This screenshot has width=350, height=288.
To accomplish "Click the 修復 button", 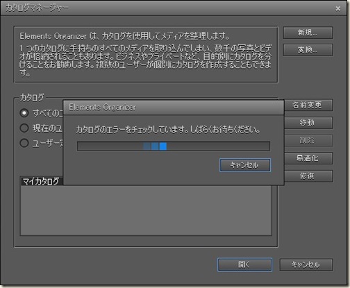I will [308, 176].
